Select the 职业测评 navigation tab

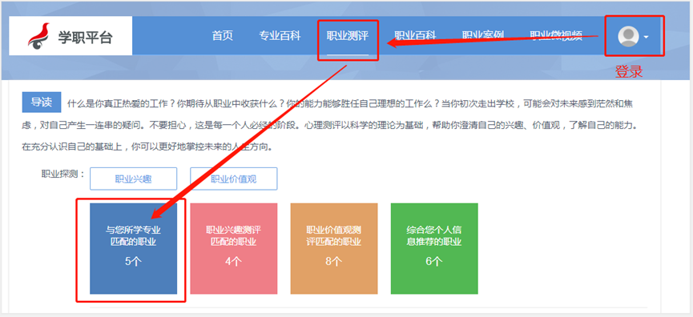click(348, 36)
